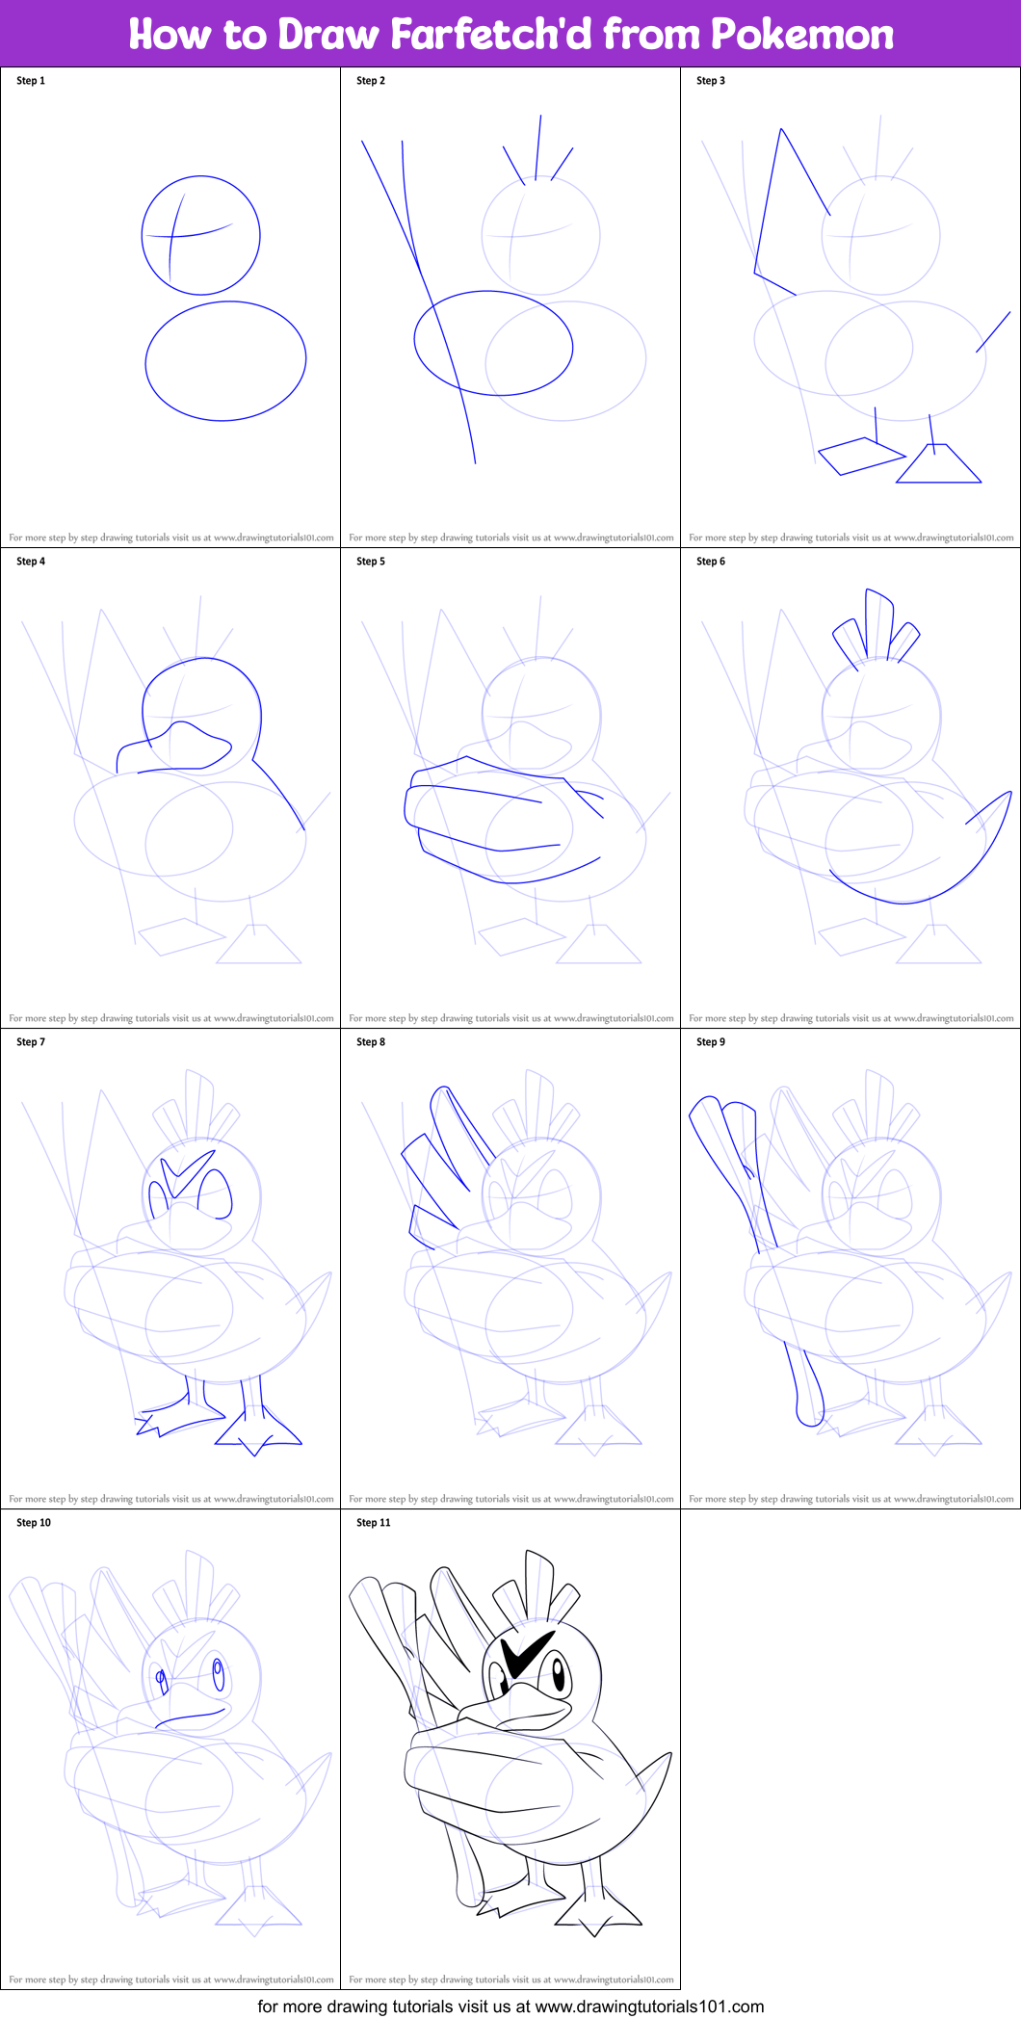Open the Step 7 drawing panel
The width and height of the screenshot is (1021, 2019).
170,1269
